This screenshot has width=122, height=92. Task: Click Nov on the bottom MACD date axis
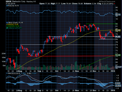click(x=77, y=90)
